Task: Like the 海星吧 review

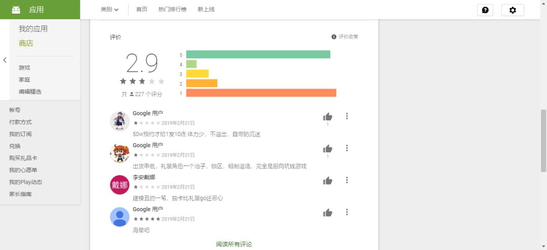Action: [x=328, y=213]
